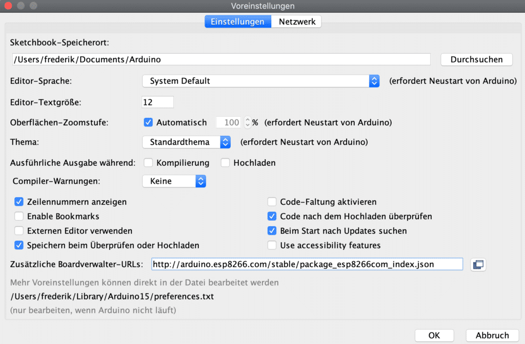525x344 pixels.
Task: Enable verbose output for Hochladen
Action: point(225,163)
